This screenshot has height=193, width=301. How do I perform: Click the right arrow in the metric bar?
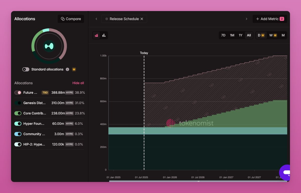tap(246, 19)
